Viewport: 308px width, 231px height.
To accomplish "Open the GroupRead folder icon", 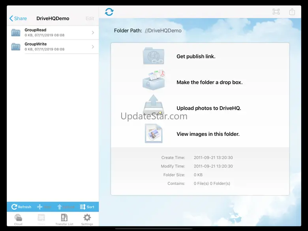I will [16, 33].
